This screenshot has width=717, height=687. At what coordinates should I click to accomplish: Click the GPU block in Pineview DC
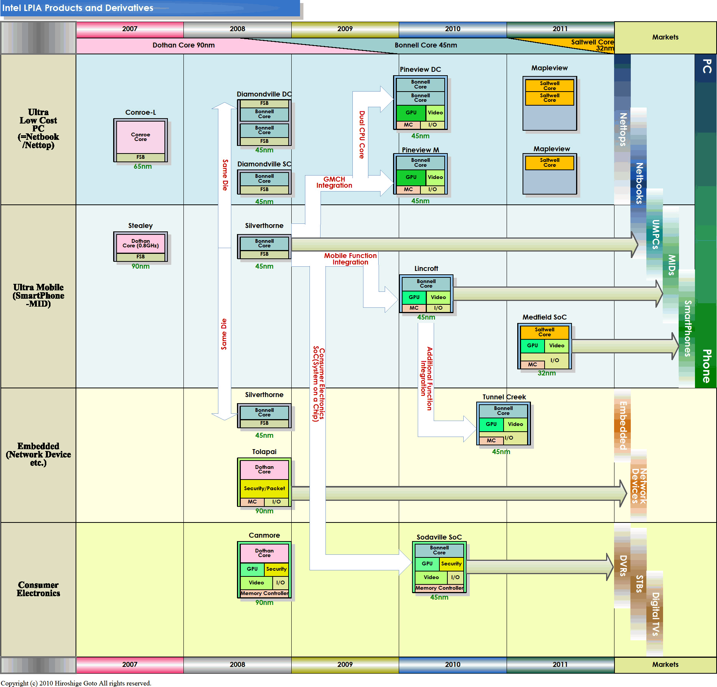tap(411, 113)
